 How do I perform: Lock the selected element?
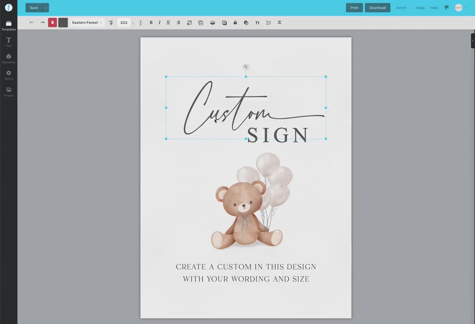235,23
